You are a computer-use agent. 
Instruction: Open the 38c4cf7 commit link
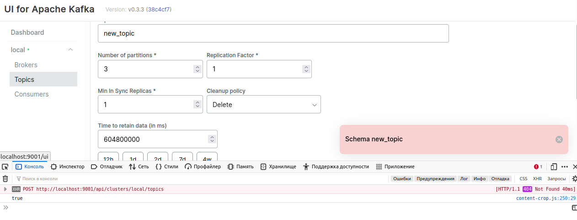tap(159, 9)
